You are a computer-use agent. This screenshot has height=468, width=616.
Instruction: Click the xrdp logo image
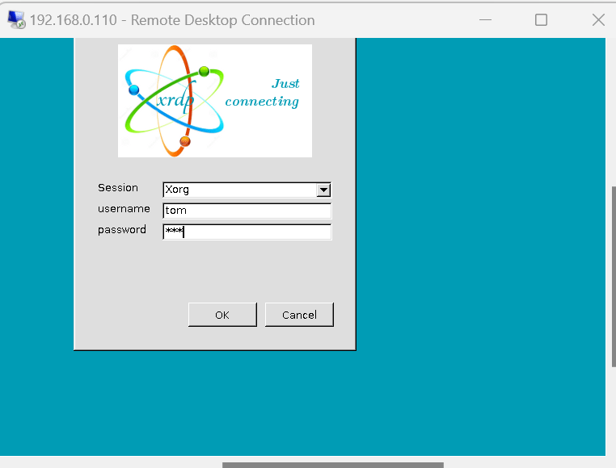coord(214,101)
